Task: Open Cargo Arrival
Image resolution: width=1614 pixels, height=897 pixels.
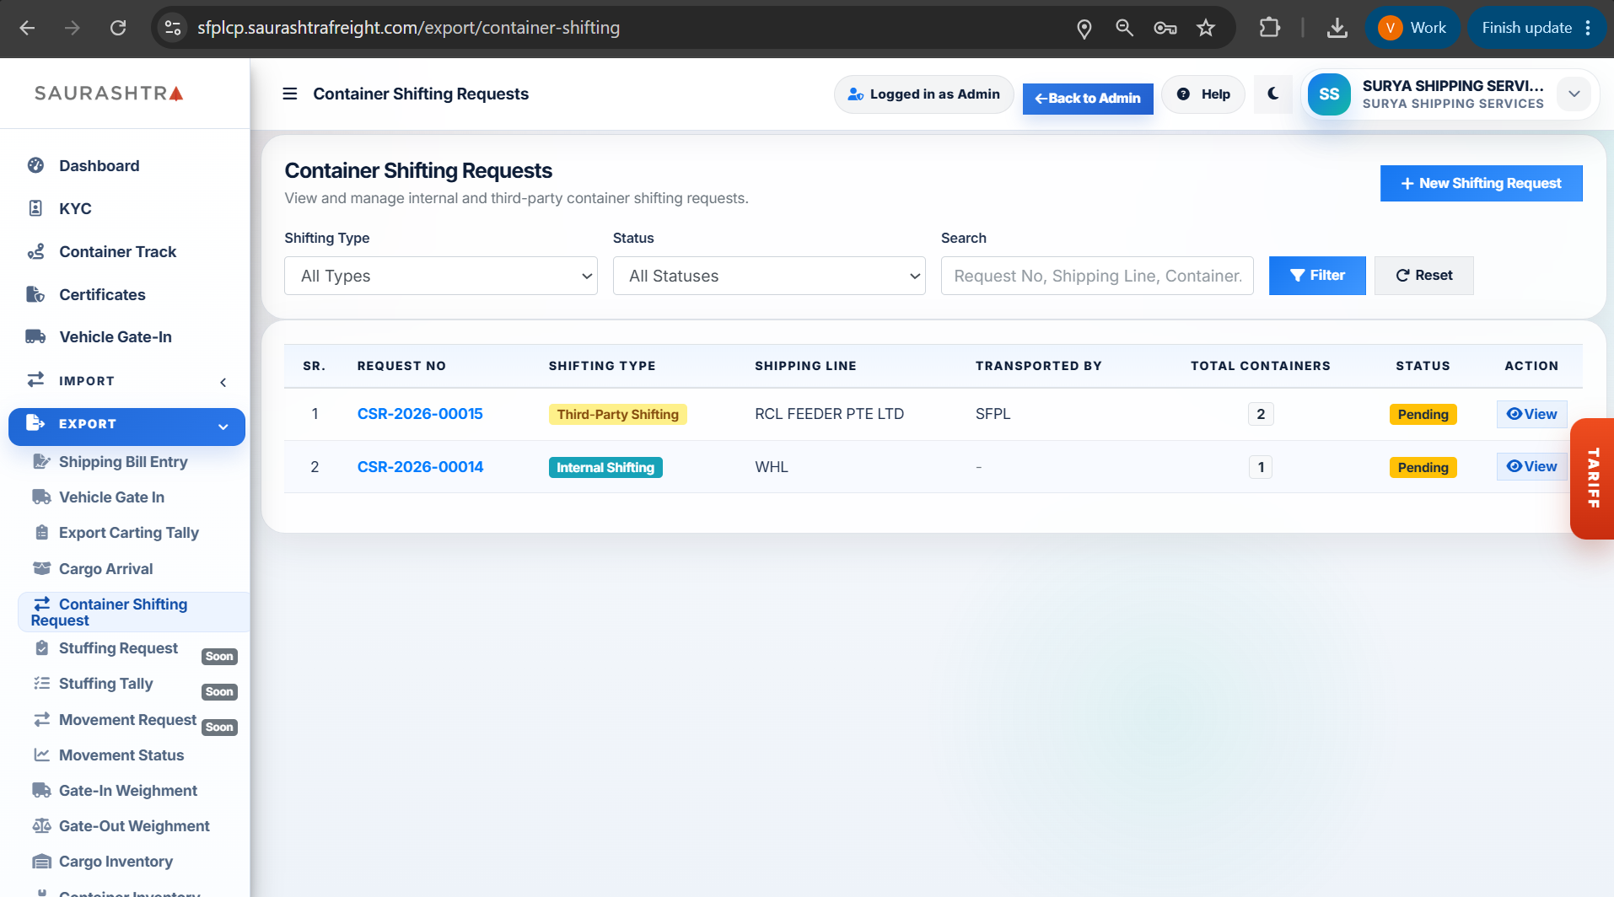Action: point(105,569)
